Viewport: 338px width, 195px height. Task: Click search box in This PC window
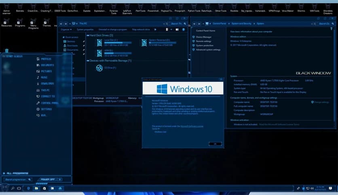(x=178, y=24)
